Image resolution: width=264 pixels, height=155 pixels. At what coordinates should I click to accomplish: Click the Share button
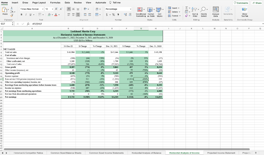point(256,3)
